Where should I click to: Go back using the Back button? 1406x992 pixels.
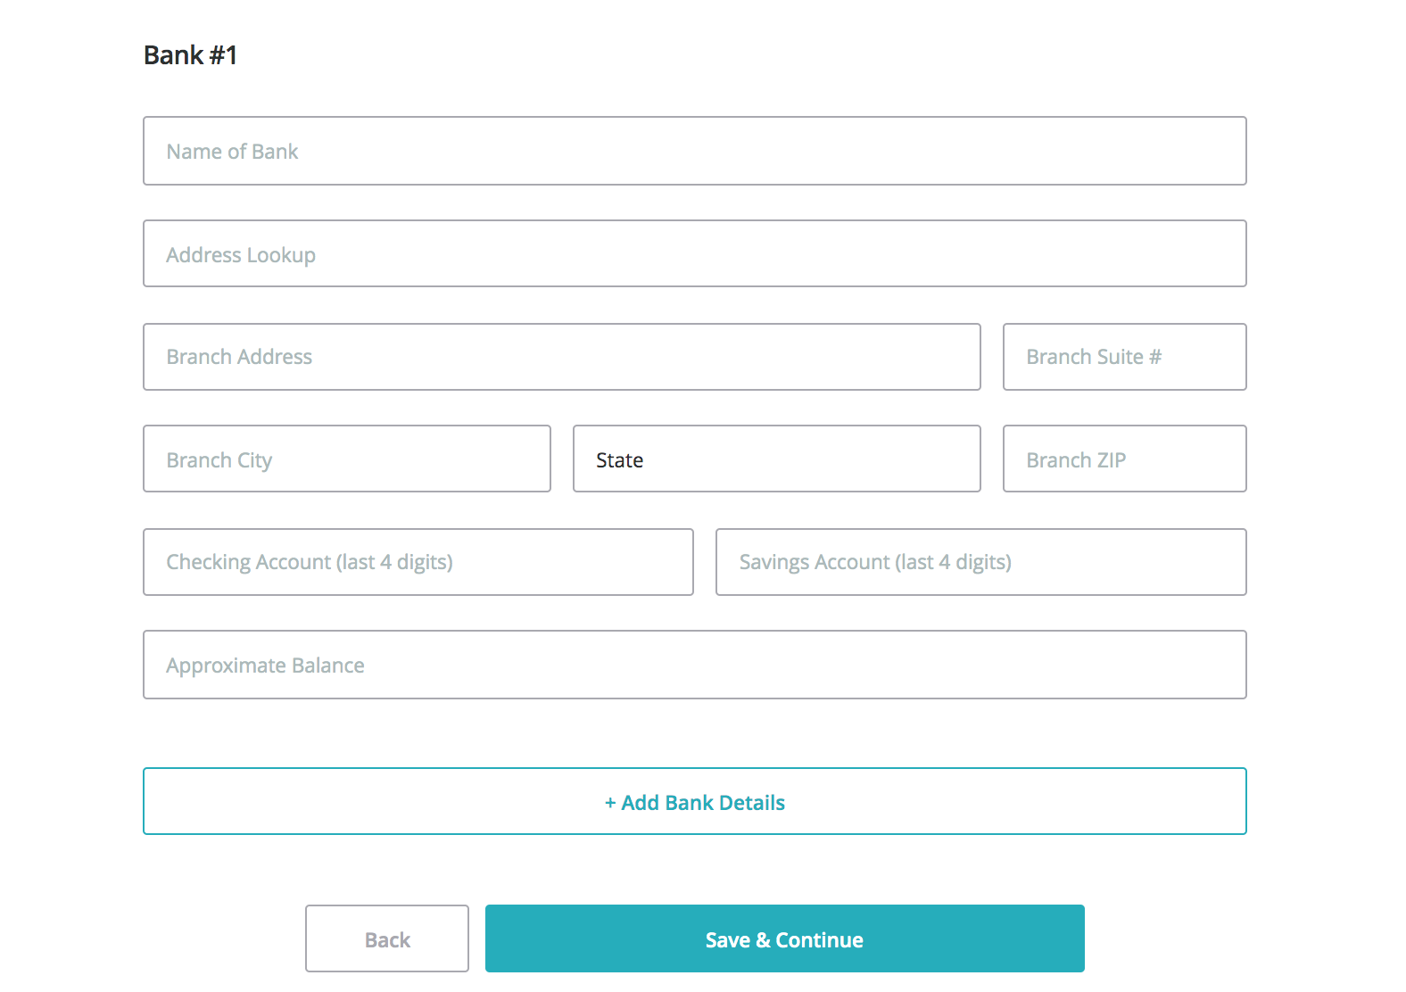coord(386,938)
